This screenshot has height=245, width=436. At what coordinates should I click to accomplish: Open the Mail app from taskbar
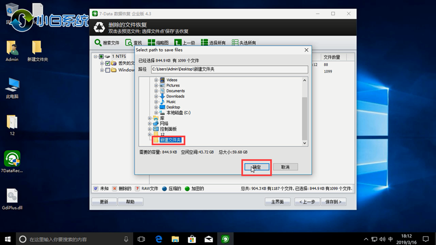[x=208, y=239]
